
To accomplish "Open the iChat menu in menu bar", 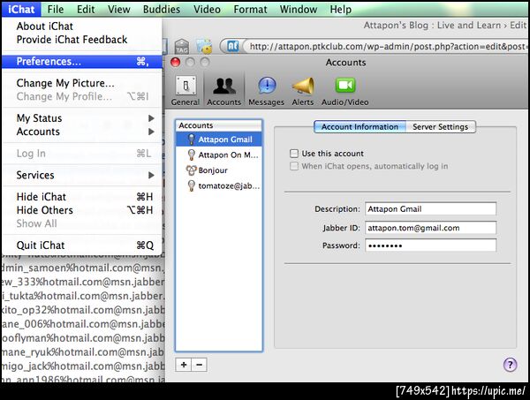I will (21, 9).
